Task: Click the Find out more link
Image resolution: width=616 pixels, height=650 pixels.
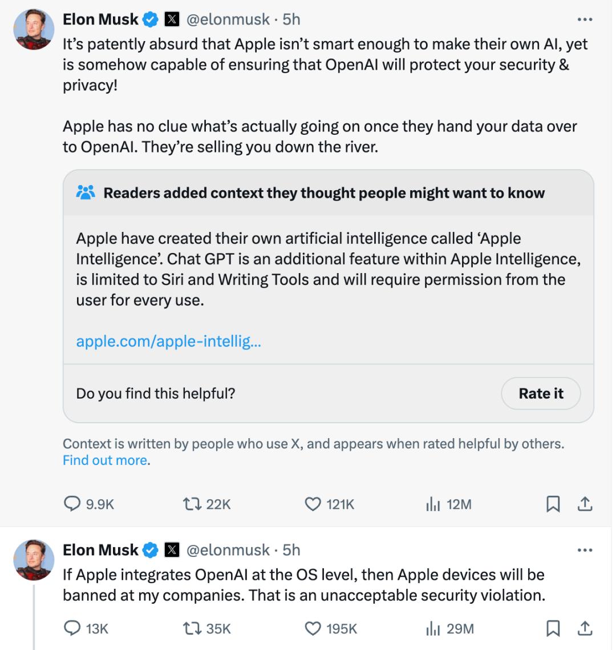Action: point(105,460)
